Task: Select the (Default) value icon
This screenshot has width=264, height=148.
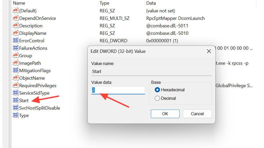Action: [x=16, y=11]
